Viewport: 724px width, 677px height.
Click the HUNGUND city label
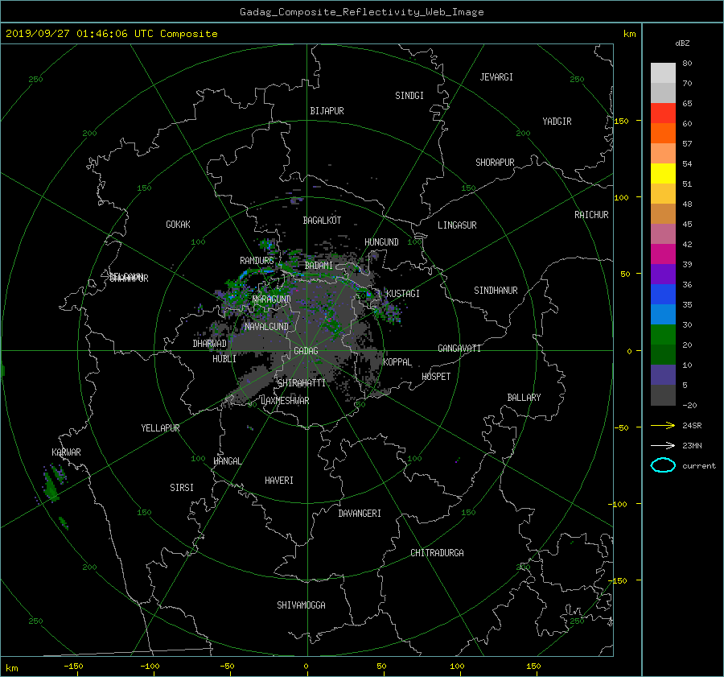click(x=381, y=242)
